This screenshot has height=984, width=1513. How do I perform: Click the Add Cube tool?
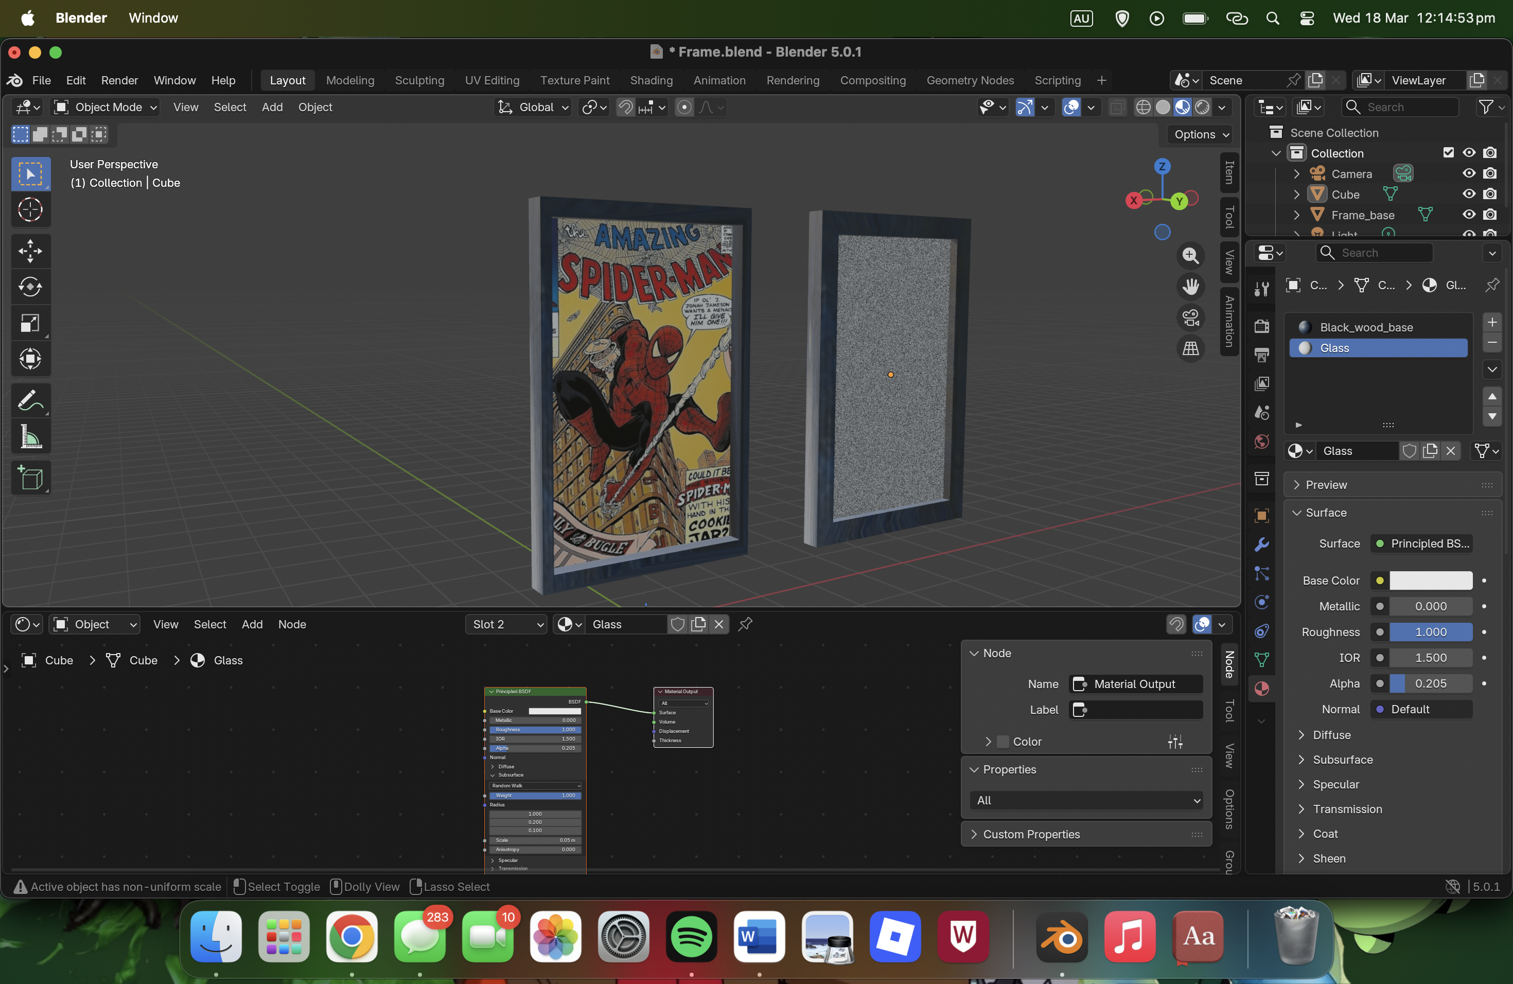30,478
